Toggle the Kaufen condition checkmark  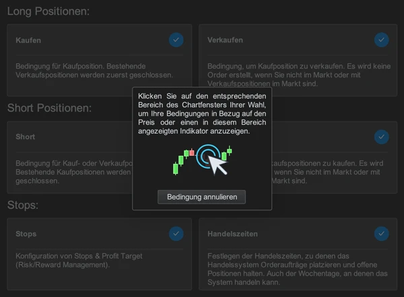click(176, 40)
